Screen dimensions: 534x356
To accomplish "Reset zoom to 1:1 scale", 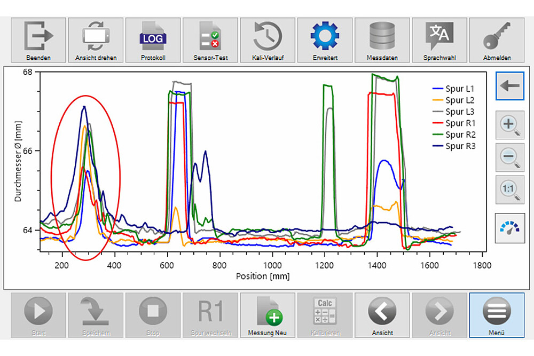I will [509, 189].
